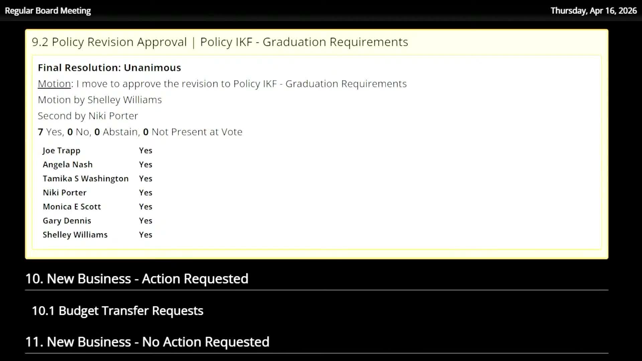Open item 10.1 Budget Transfer Requests
The width and height of the screenshot is (642, 361).
[x=117, y=311]
